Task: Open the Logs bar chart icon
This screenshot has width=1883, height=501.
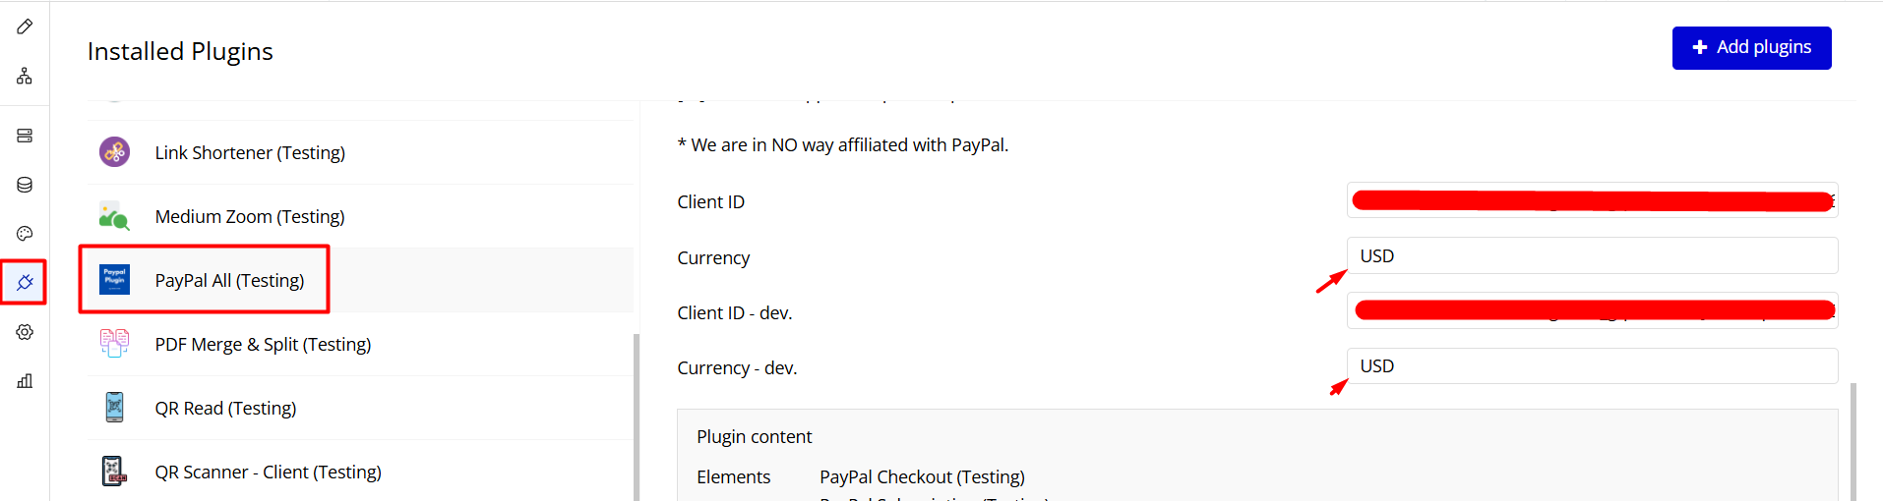Action: (25, 381)
